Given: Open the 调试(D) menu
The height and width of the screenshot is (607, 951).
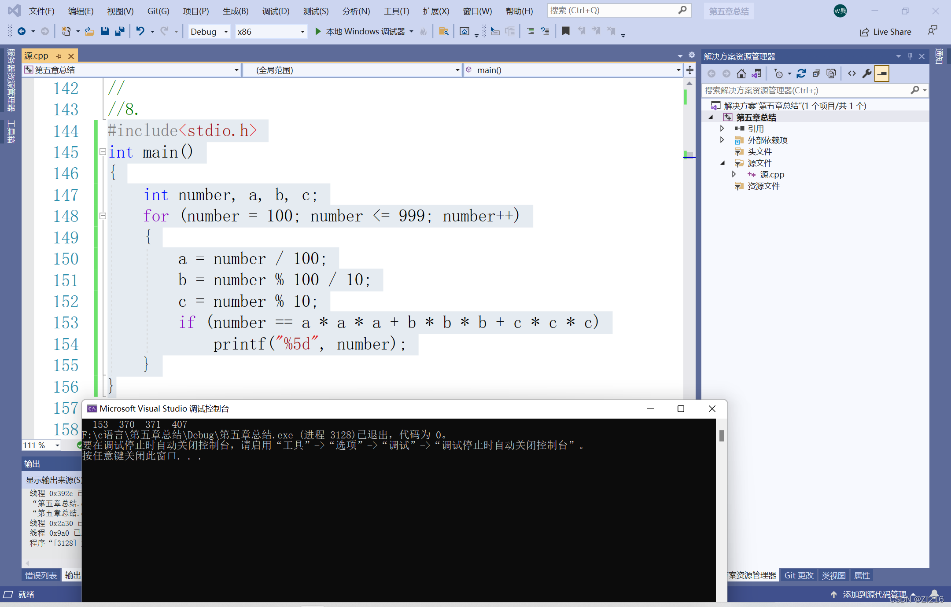Looking at the screenshot, I should point(276,11).
